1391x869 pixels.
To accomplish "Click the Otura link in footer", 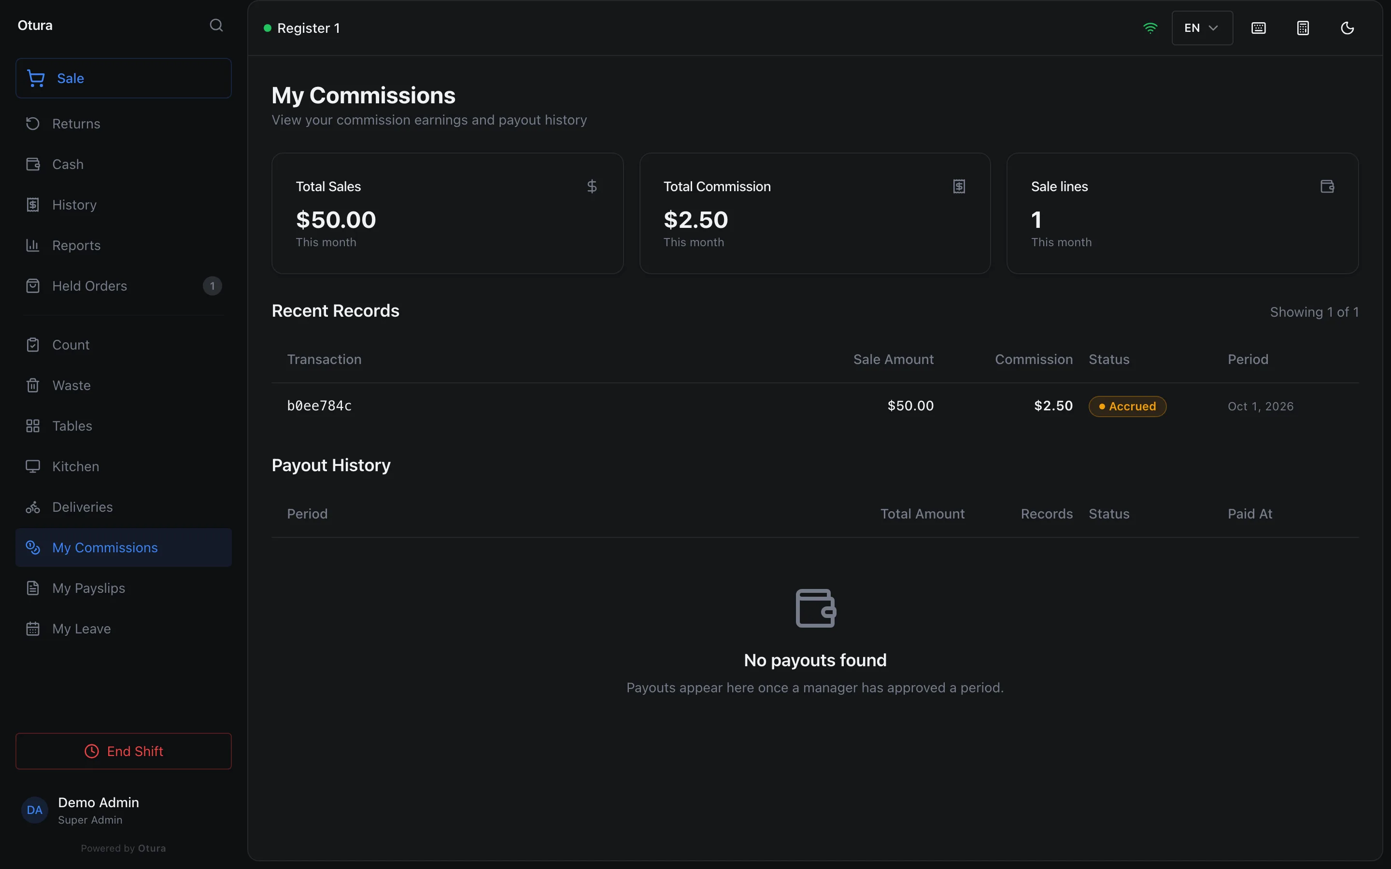I will (x=152, y=848).
